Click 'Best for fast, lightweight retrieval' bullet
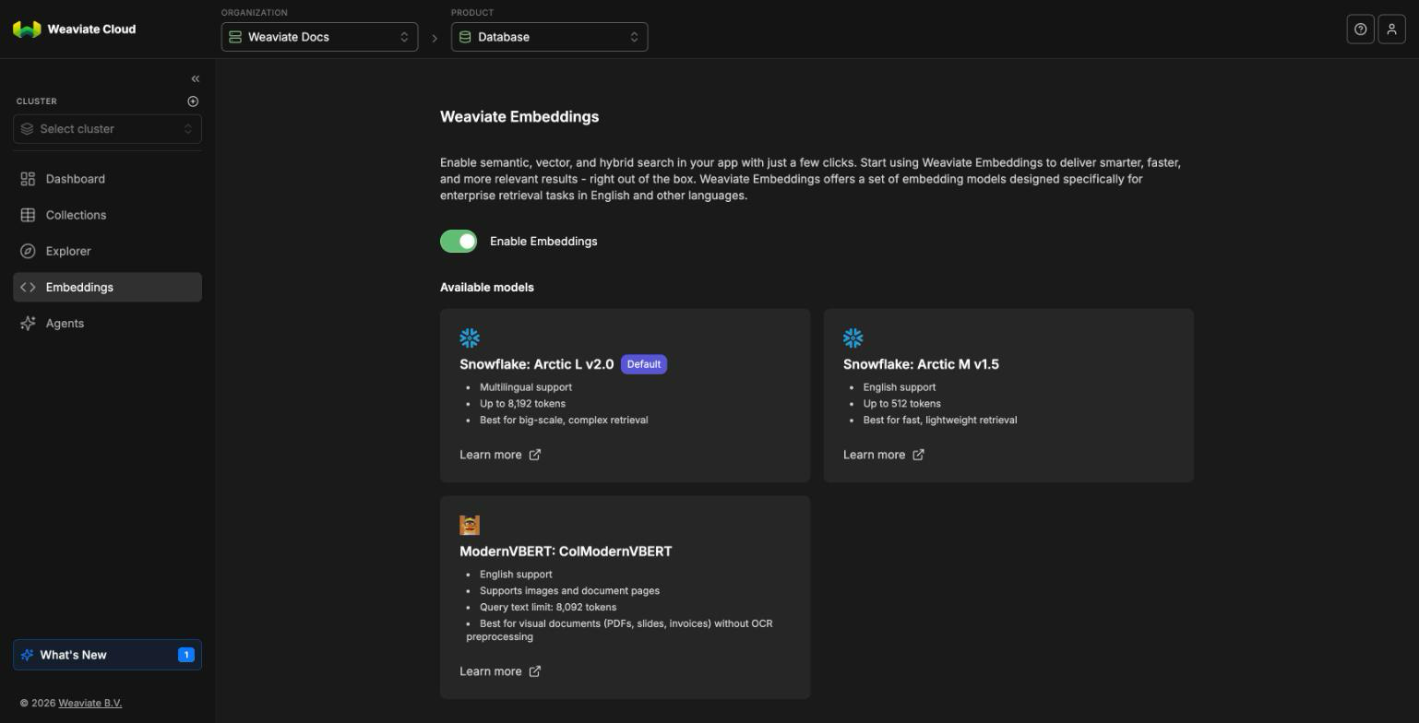This screenshot has height=723, width=1419. click(940, 421)
